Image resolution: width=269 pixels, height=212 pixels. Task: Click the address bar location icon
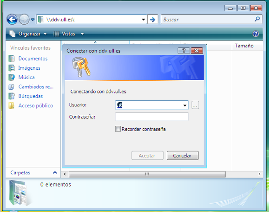[41, 20]
